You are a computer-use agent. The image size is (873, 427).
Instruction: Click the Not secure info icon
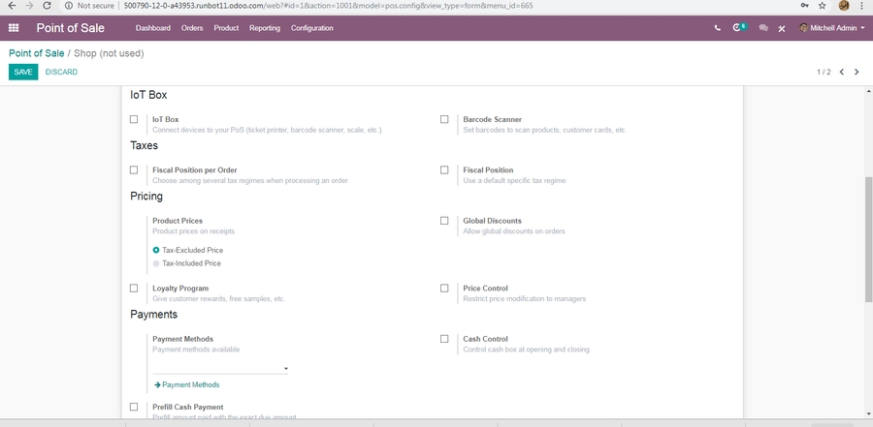(x=69, y=6)
